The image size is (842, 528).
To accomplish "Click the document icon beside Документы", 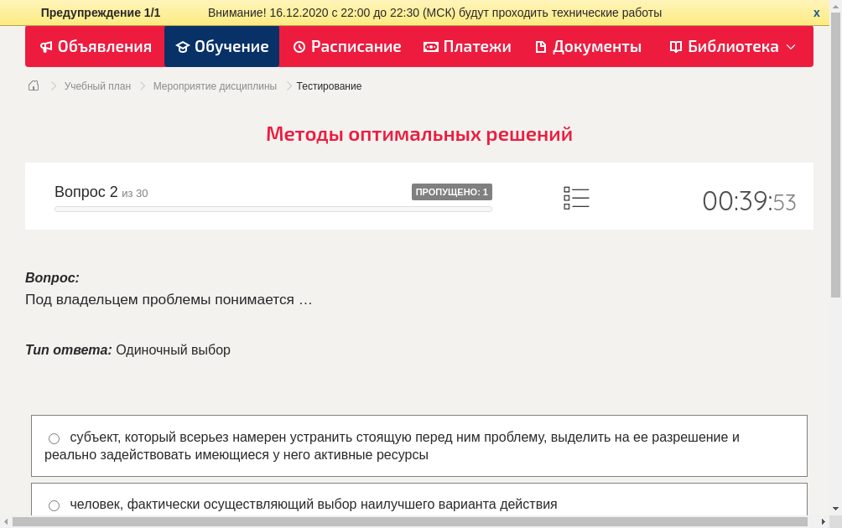I will click(539, 46).
